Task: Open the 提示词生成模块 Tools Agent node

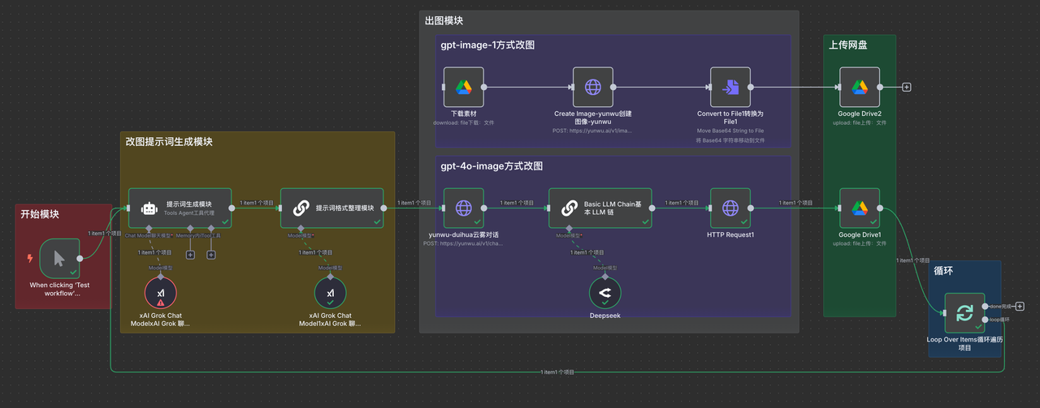Action: 180,208
